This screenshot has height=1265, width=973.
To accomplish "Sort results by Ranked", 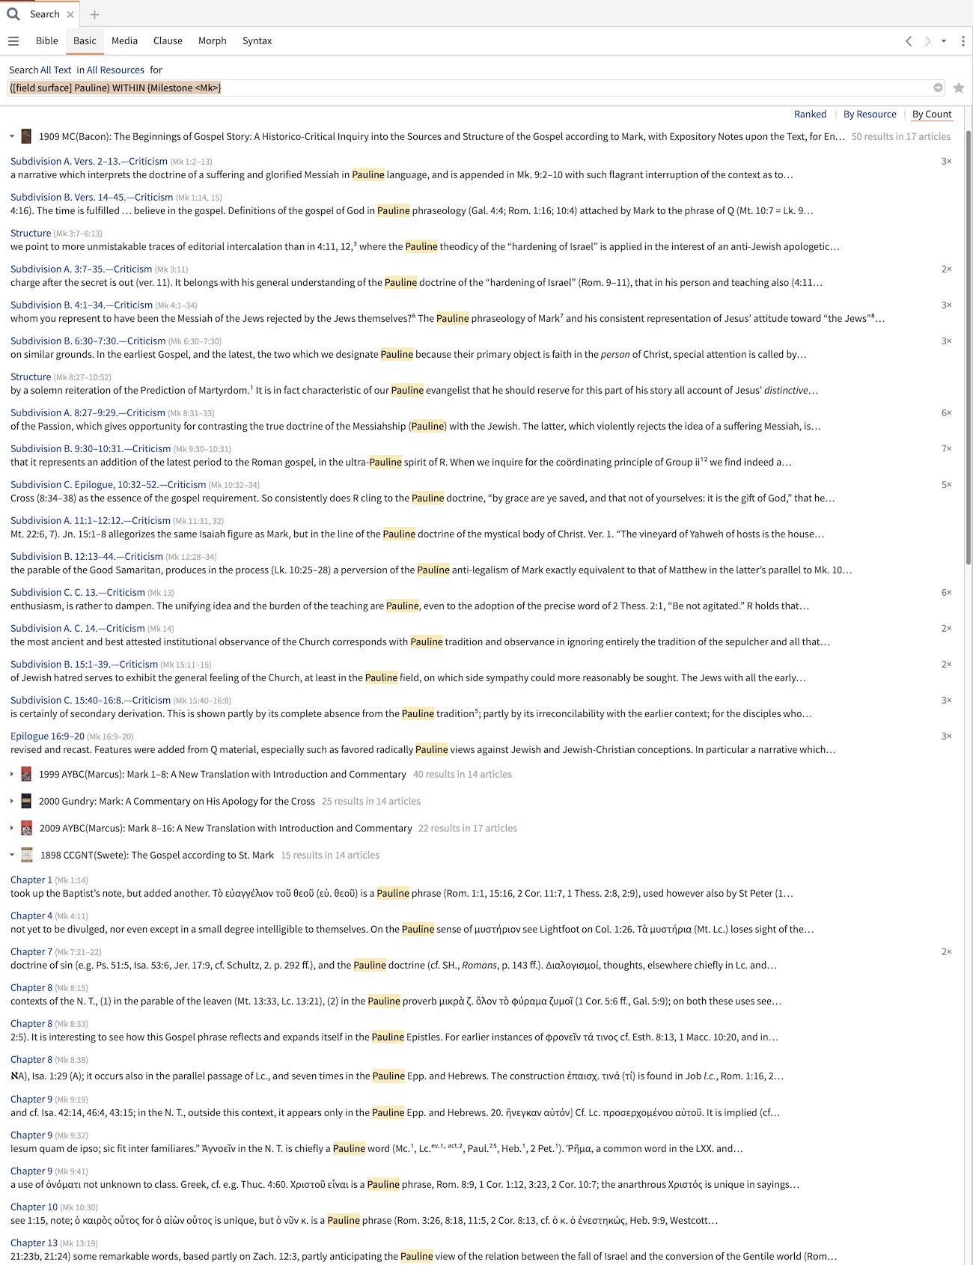I will tap(810, 115).
